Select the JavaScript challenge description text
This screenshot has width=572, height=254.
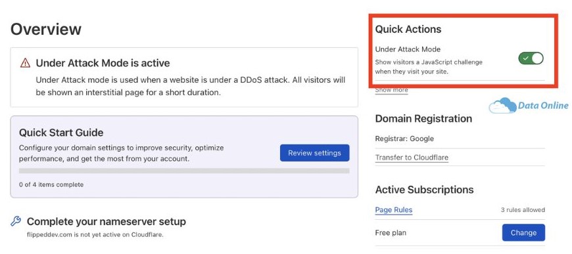click(x=429, y=67)
